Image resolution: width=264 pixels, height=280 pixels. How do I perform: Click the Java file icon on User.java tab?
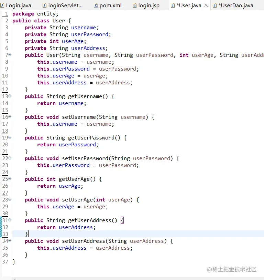point(173,6)
